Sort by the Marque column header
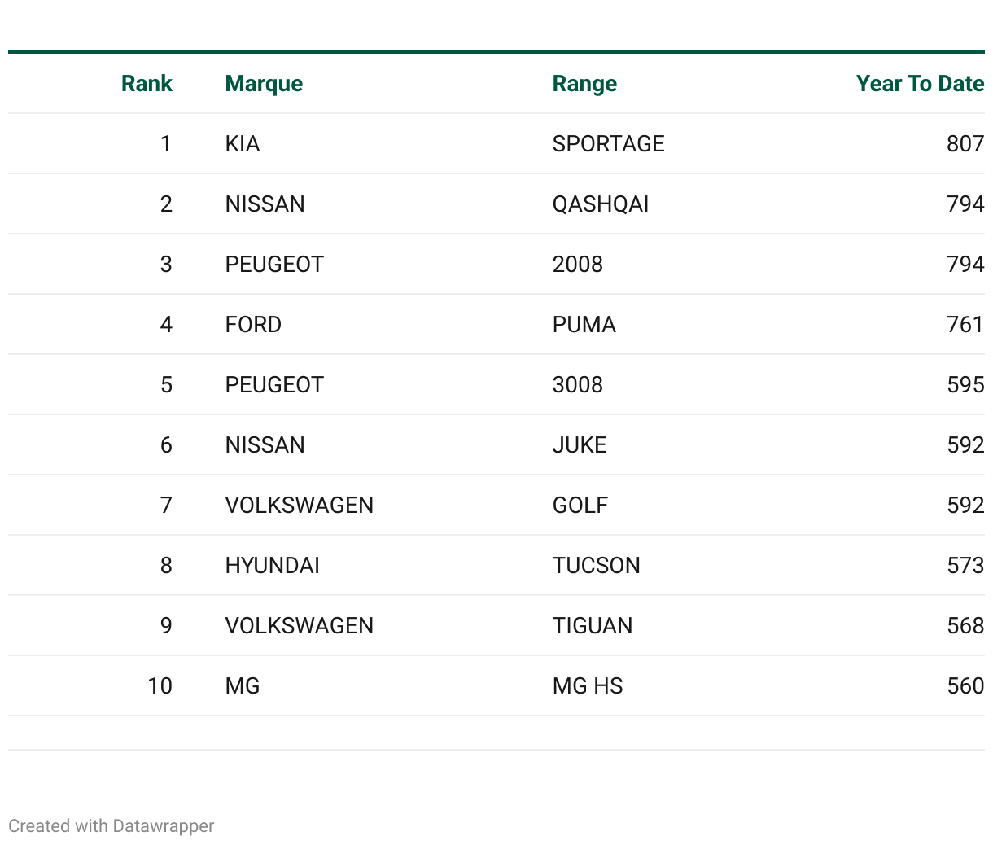The image size is (993, 845). click(x=264, y=84)
